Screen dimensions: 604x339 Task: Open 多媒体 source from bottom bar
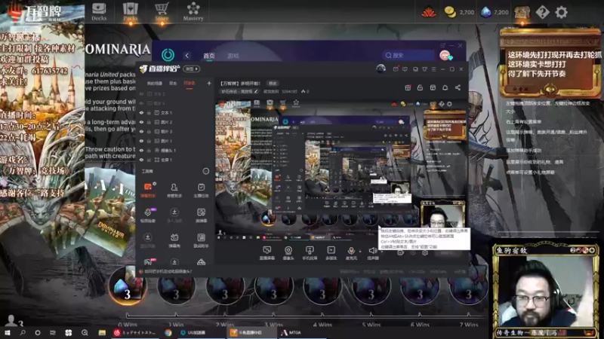tap(331, 253)
